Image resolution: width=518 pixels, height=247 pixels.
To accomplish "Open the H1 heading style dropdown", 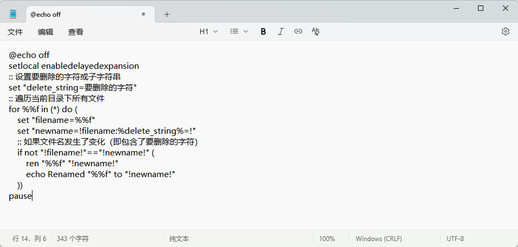I will 209,31.
